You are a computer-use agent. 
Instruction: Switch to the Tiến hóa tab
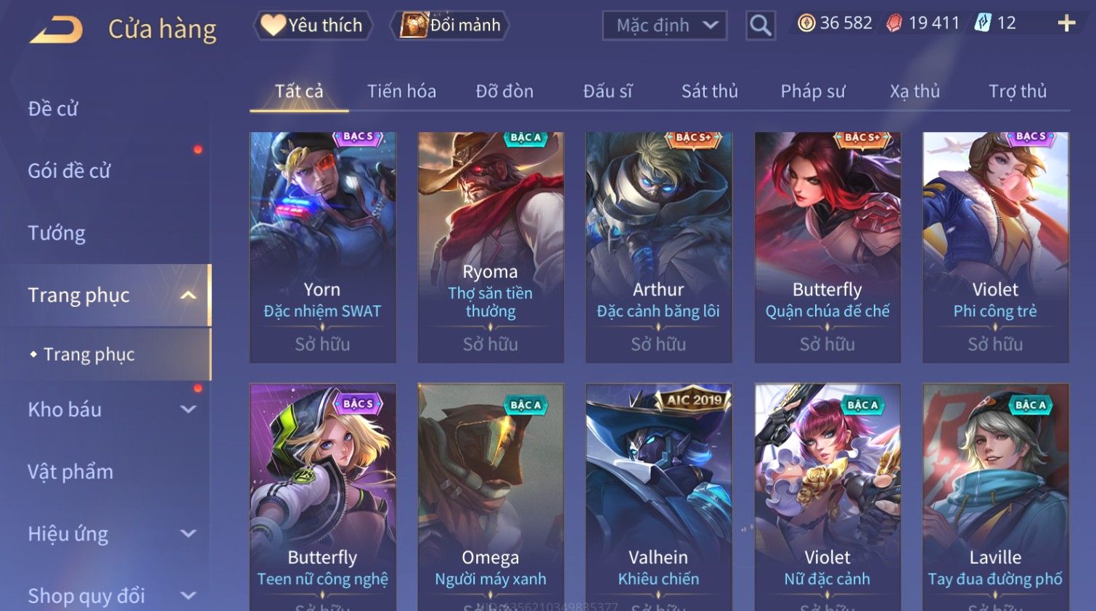tap(401, 91)
